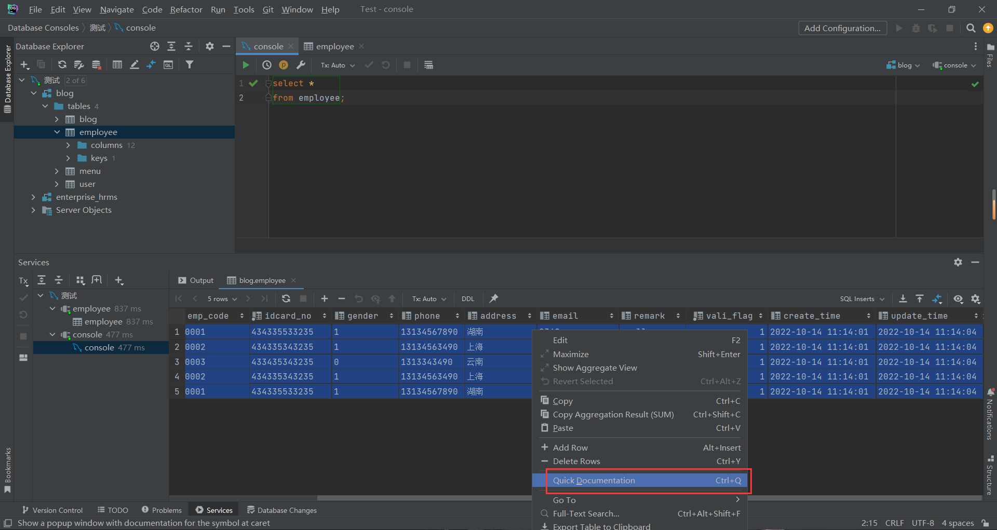Image resolution: width=997 pixels, height=530 pixels.
Task: Open Database Explorer options gear
Action: [x=209, y=46]
